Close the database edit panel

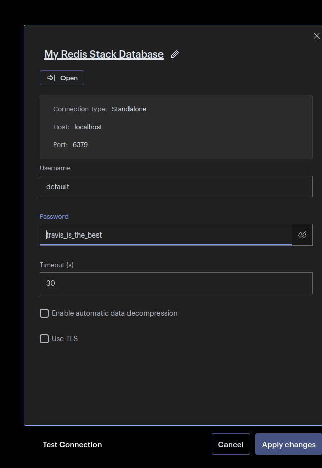pyautogui.click(x=316, y=36)
